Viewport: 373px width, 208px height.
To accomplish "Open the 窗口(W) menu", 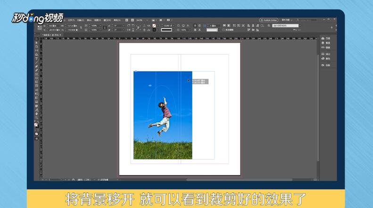I will pos(108,20).
